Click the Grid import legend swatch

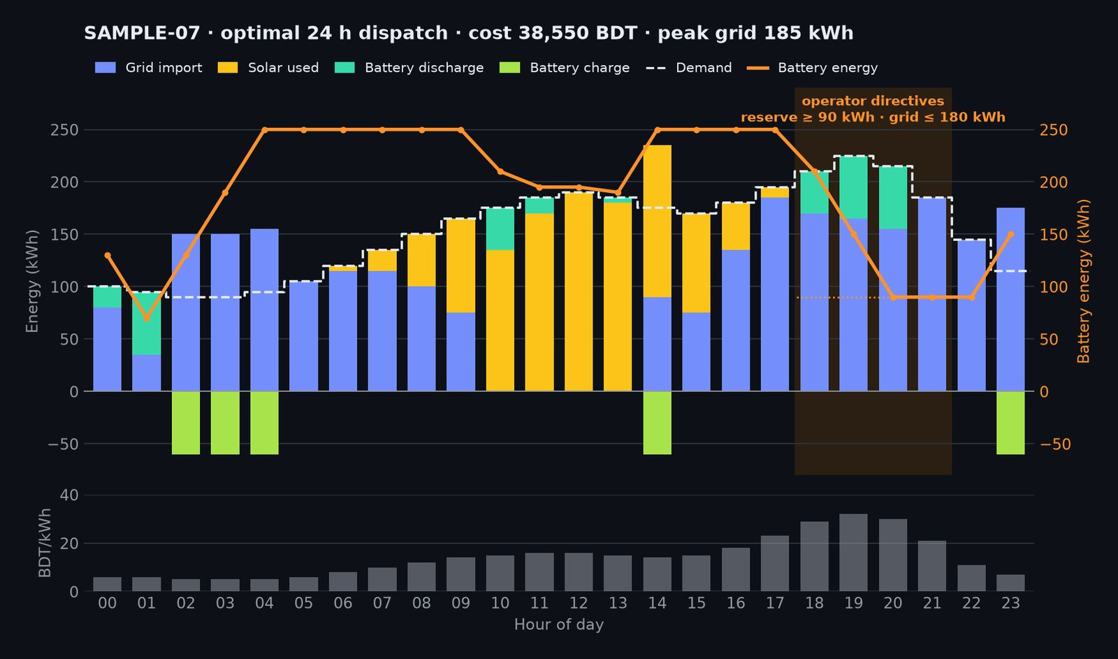tap(106, 68)
